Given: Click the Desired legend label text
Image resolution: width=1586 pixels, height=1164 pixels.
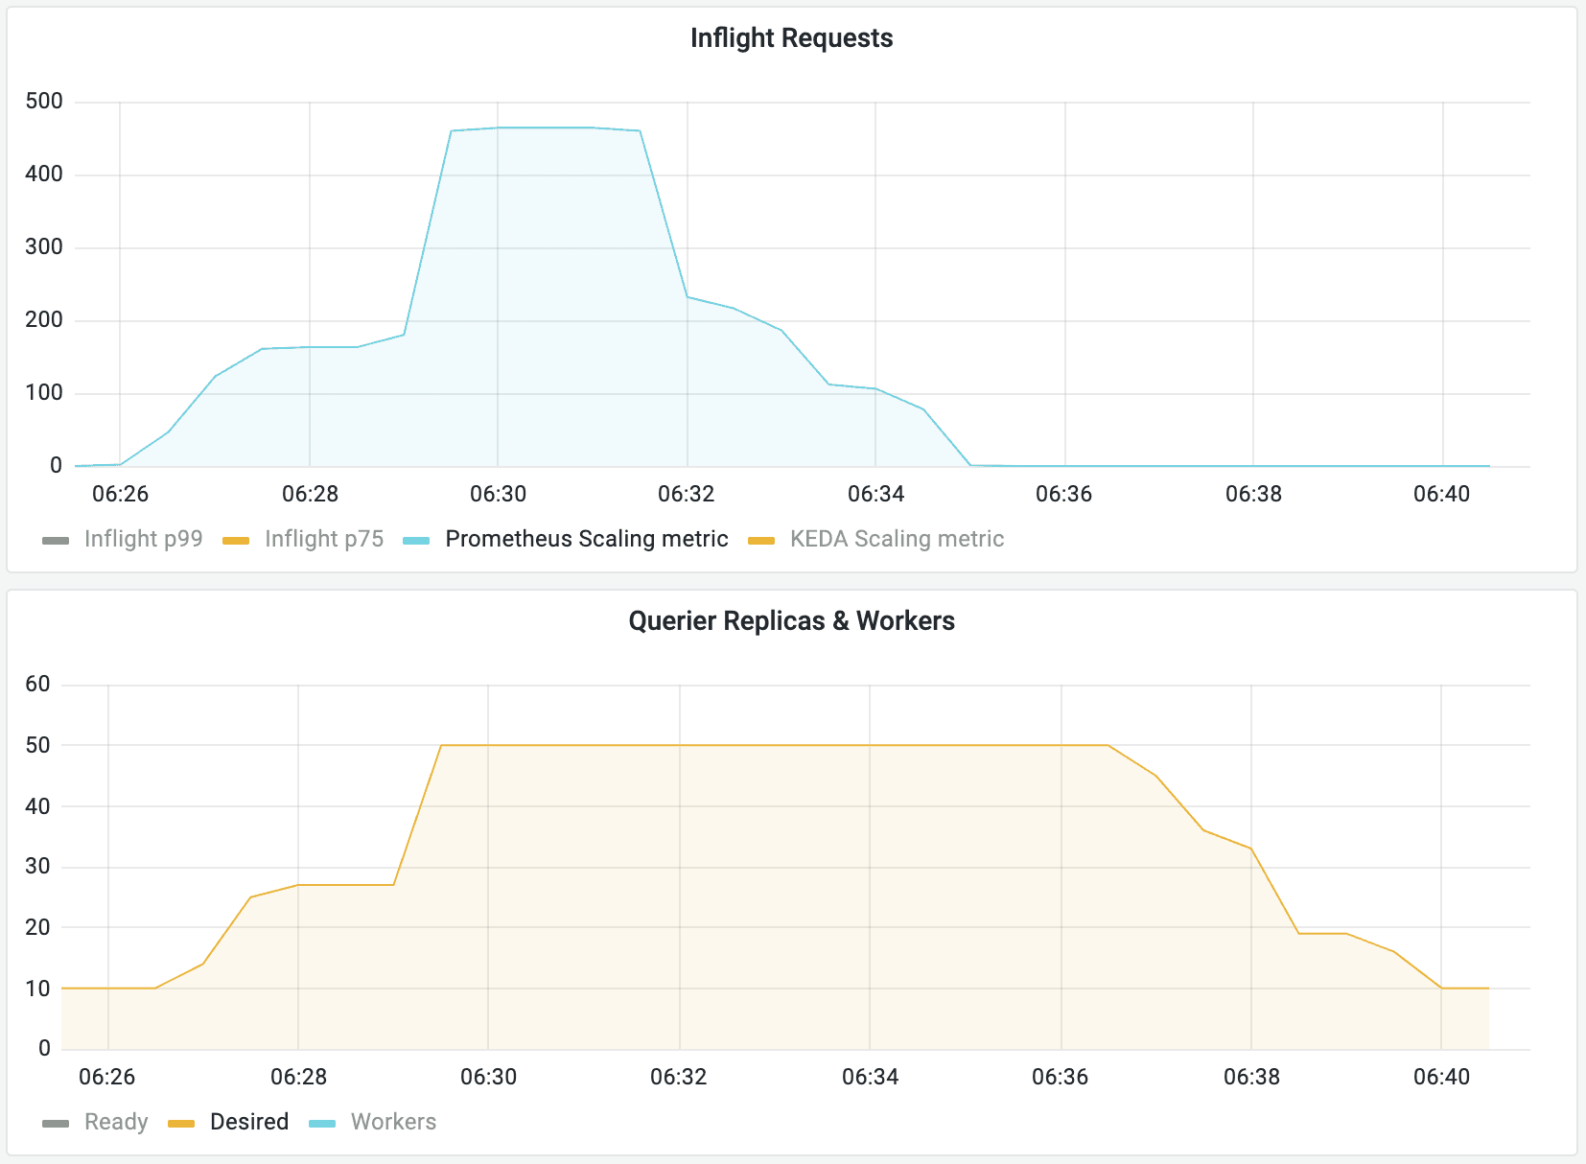Looking at the screenshot, I should coord(249,1121).
